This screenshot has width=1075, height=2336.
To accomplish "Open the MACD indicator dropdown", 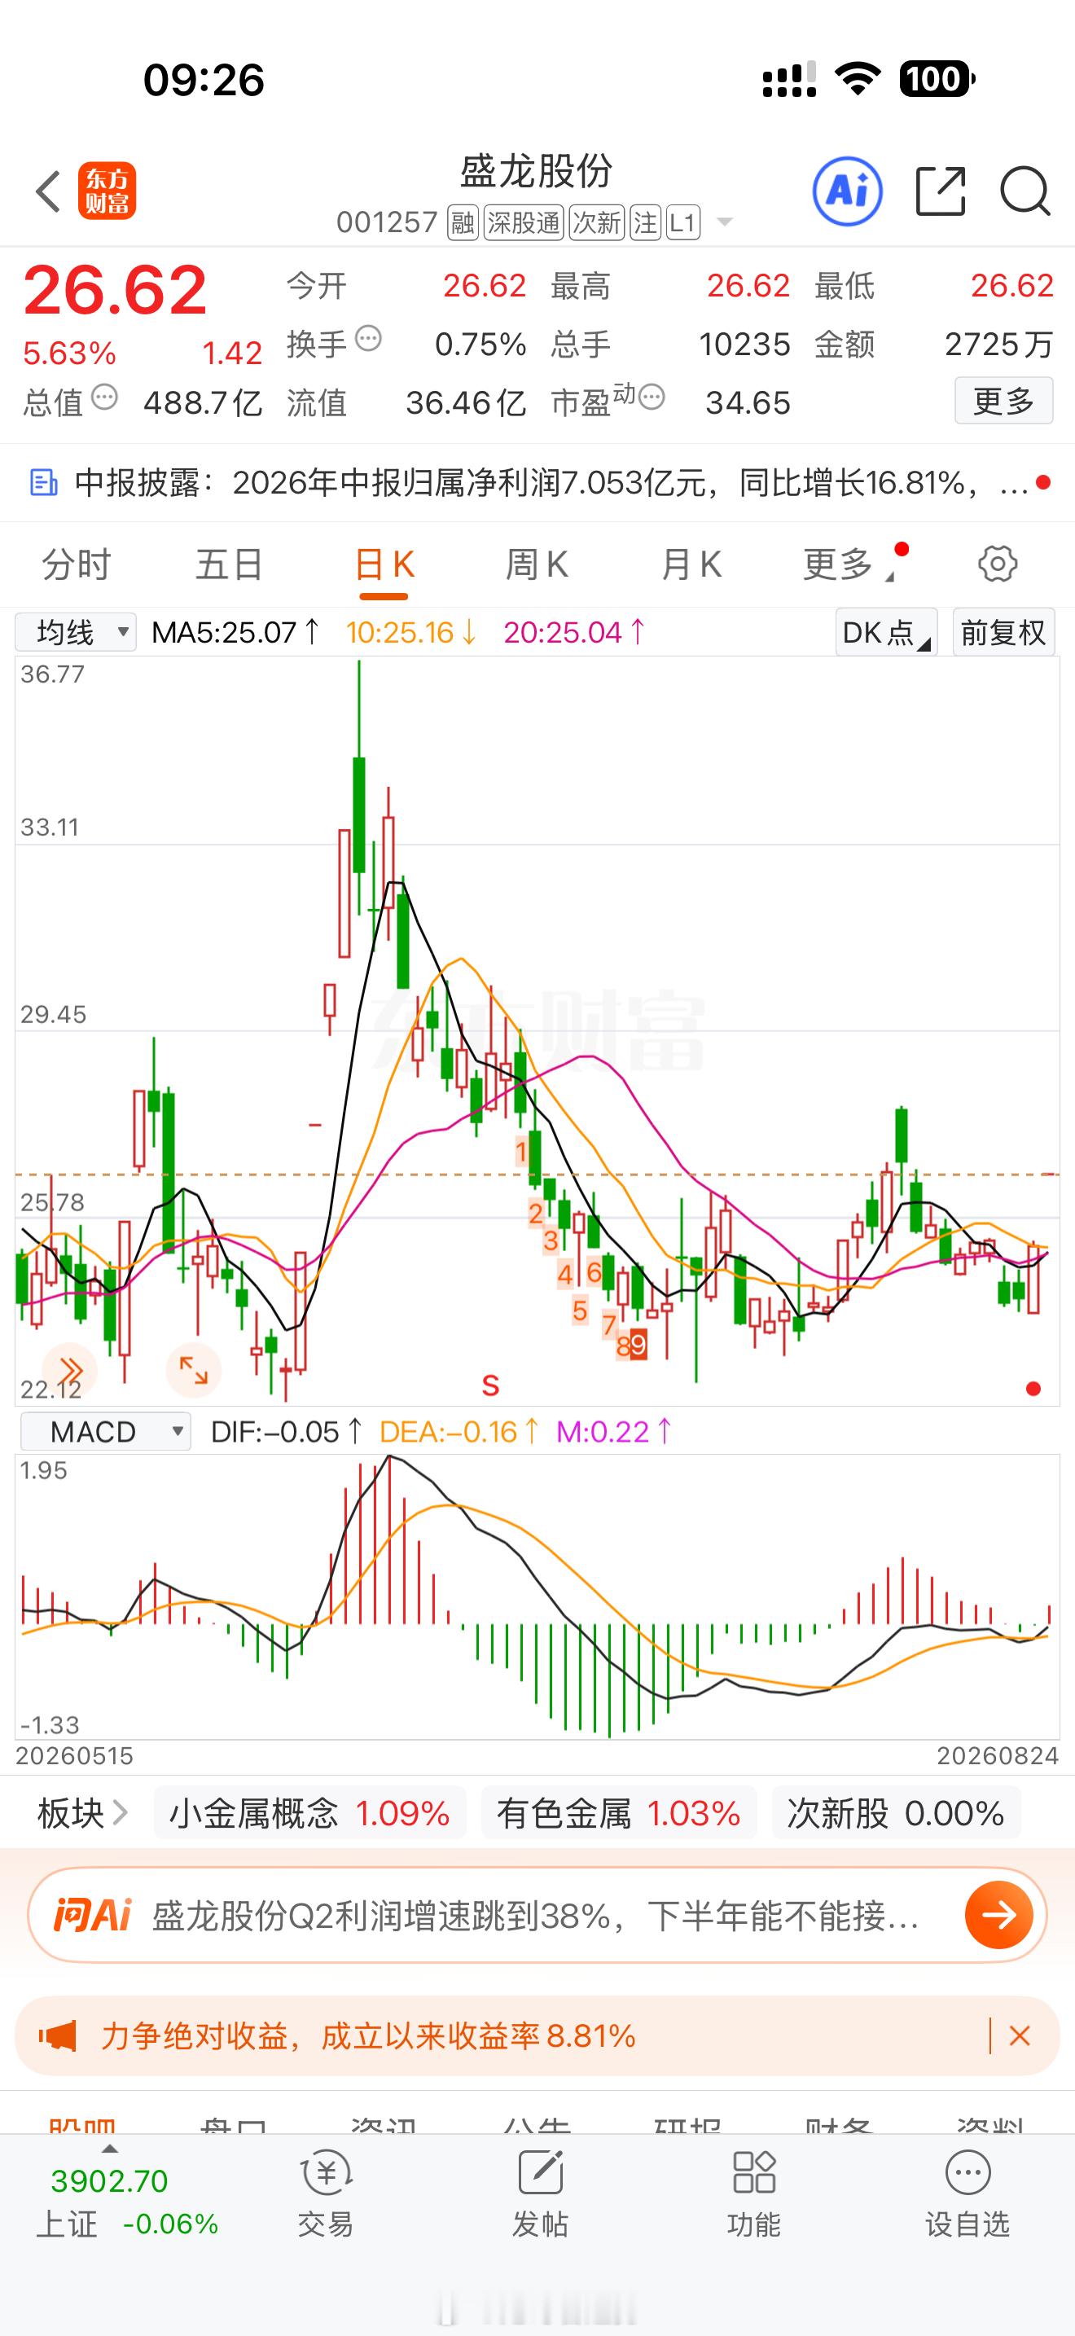I will pos(105,1432).
